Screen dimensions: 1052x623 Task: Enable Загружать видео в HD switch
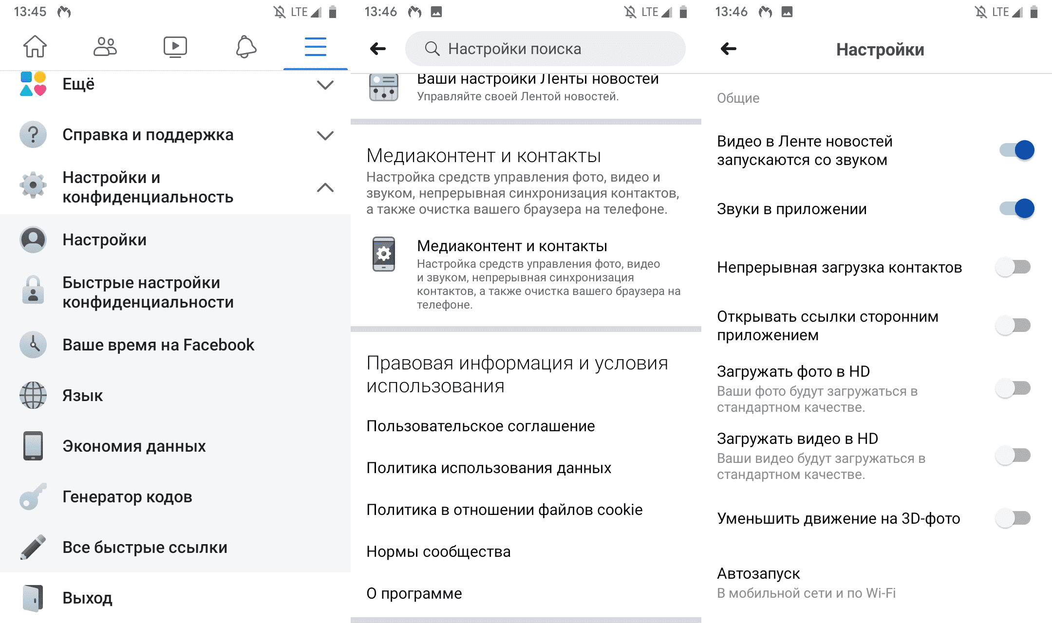tap(1013, 456)
